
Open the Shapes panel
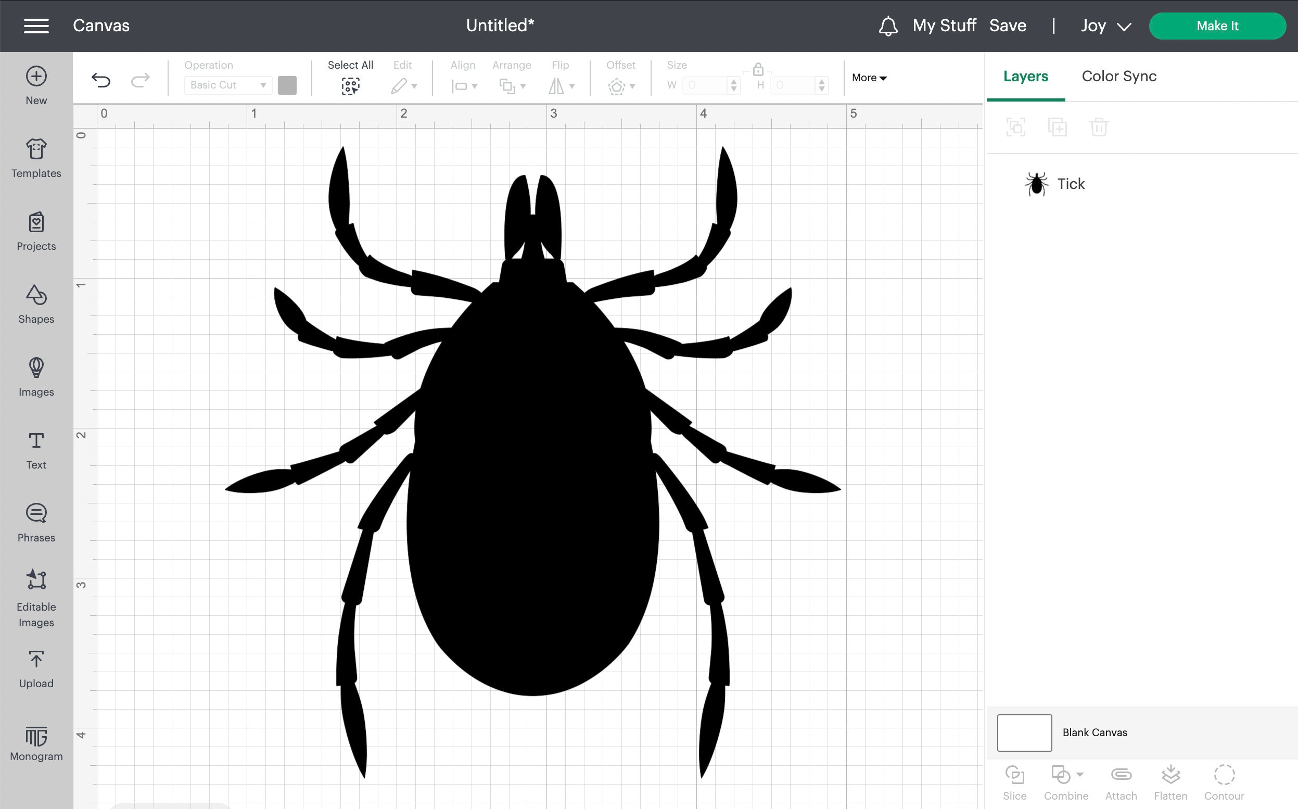pos(35,305)
